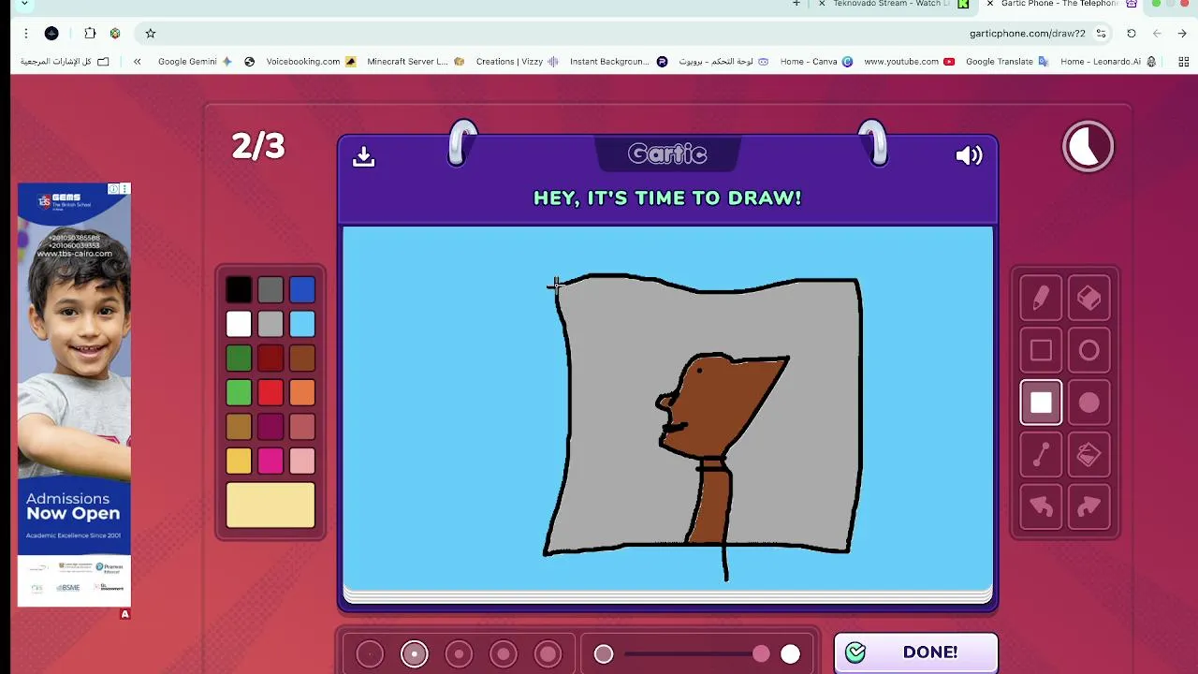Bookmark this page with the star icon
The image size is (1198, 674).
[x=150, y=33]
